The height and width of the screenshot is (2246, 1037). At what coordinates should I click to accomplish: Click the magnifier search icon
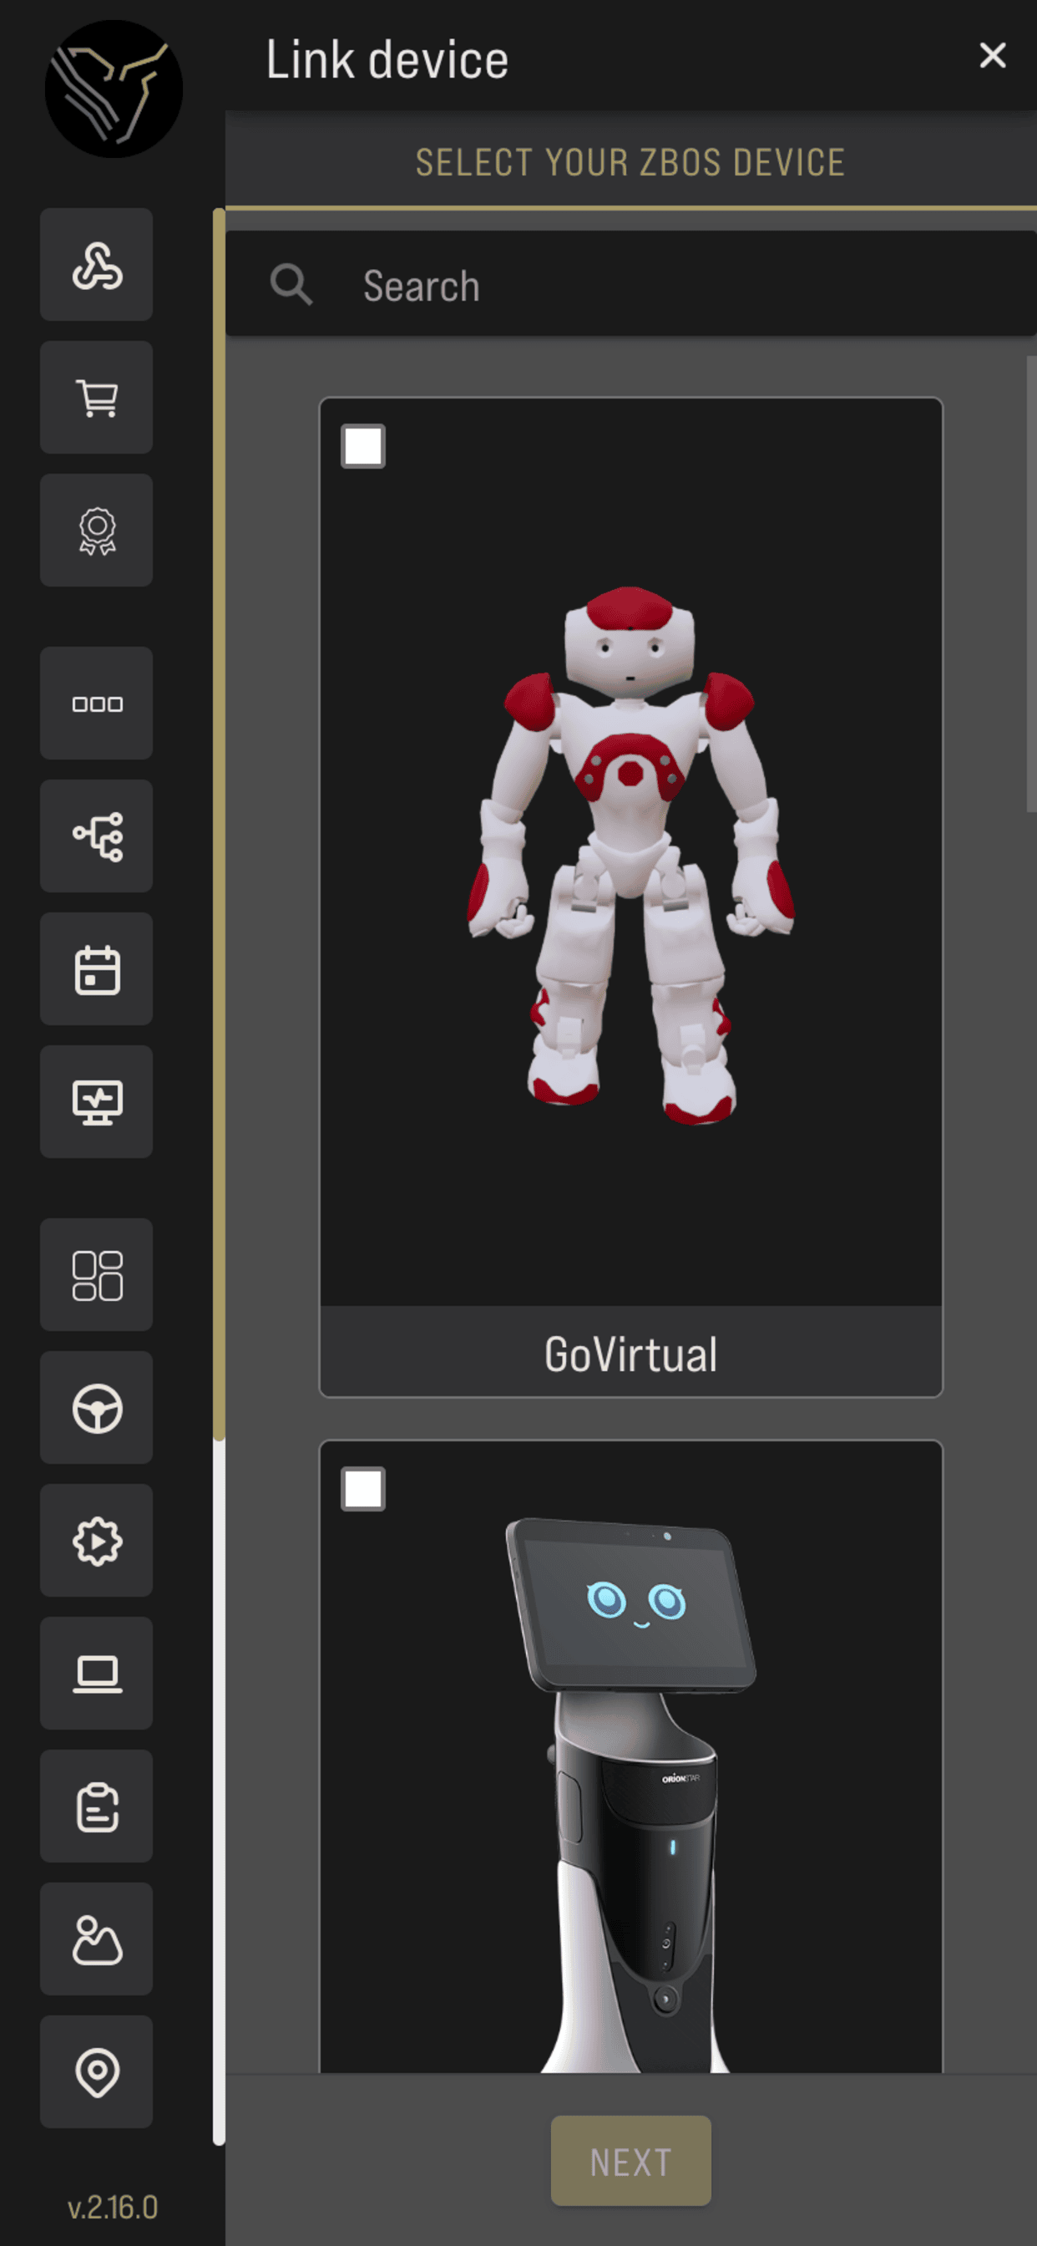291,285
